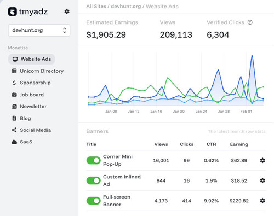
Task: Click the Website Ads monitor icon
Action: (15, 59)
